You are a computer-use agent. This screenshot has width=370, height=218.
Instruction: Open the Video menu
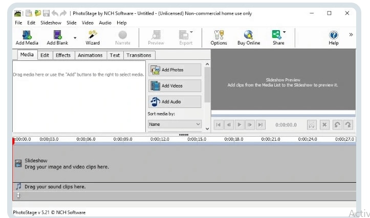(x=88, y=23)
